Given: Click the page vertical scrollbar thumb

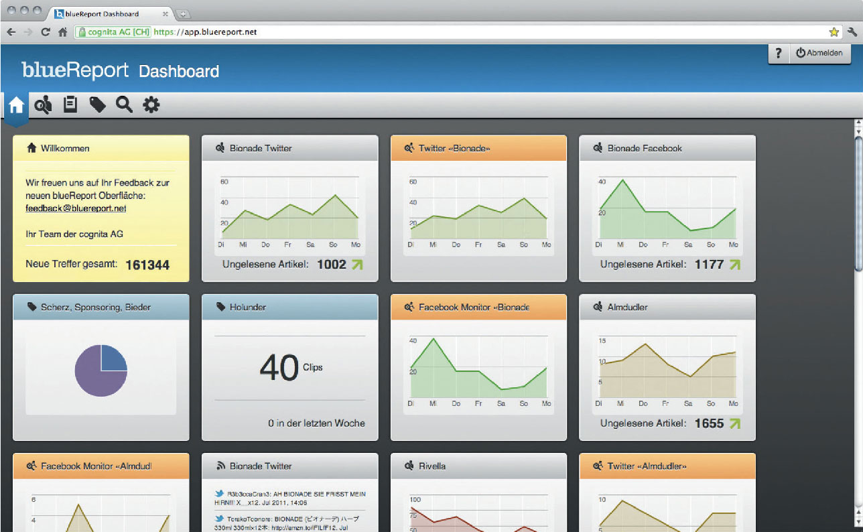Looking at the screenshot, I should pyautogui.click(x=858, y=202).
